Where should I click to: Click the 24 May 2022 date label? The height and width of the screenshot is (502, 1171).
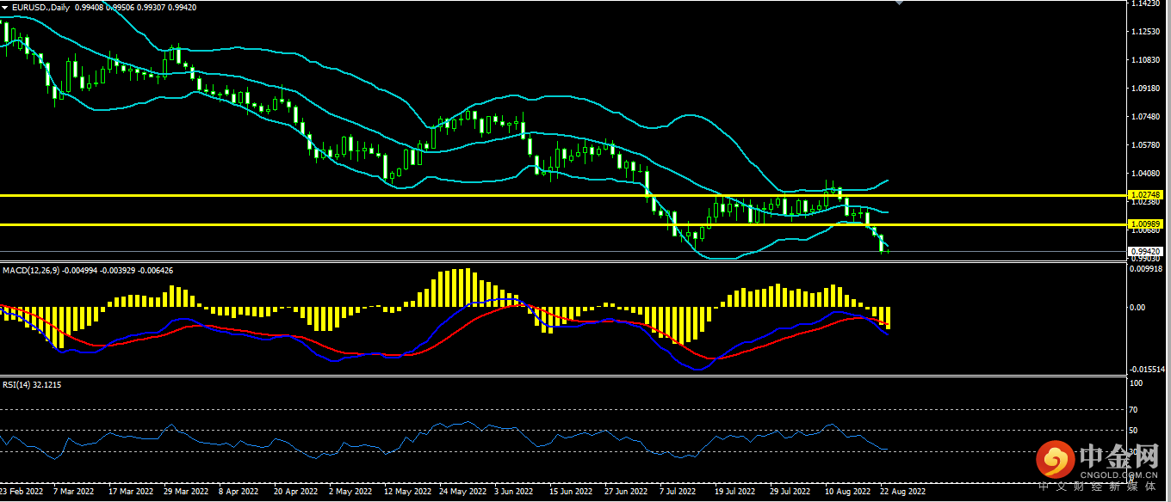coord(462,493)
